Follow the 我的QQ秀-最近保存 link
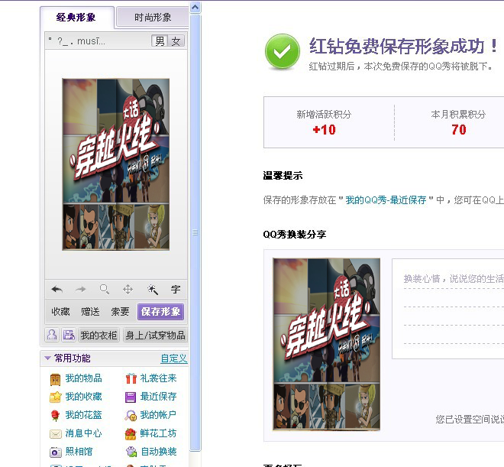 pos(386,200)
